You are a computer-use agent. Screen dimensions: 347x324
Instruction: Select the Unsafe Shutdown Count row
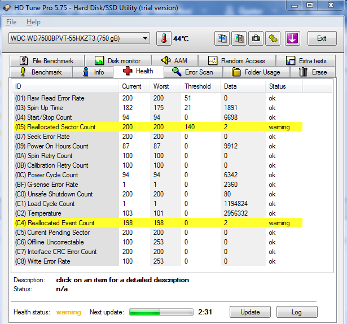pos(158,194)
